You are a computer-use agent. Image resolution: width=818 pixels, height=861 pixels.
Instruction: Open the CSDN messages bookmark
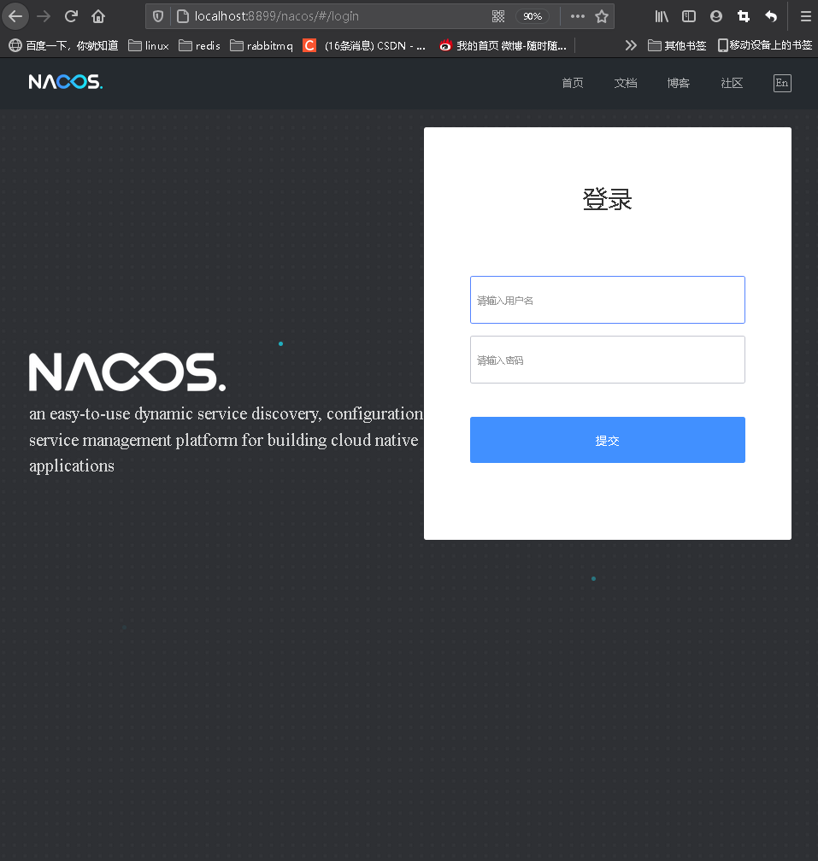pyautogui.click(x=364, y=45)
